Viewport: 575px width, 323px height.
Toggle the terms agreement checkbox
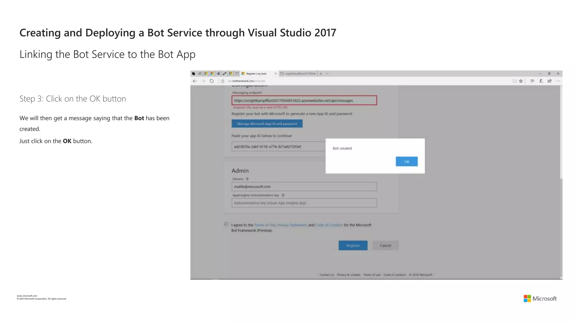(226, 224)
